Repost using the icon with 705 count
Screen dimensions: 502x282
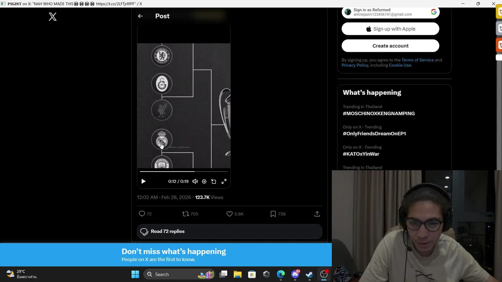coord(186,214)
